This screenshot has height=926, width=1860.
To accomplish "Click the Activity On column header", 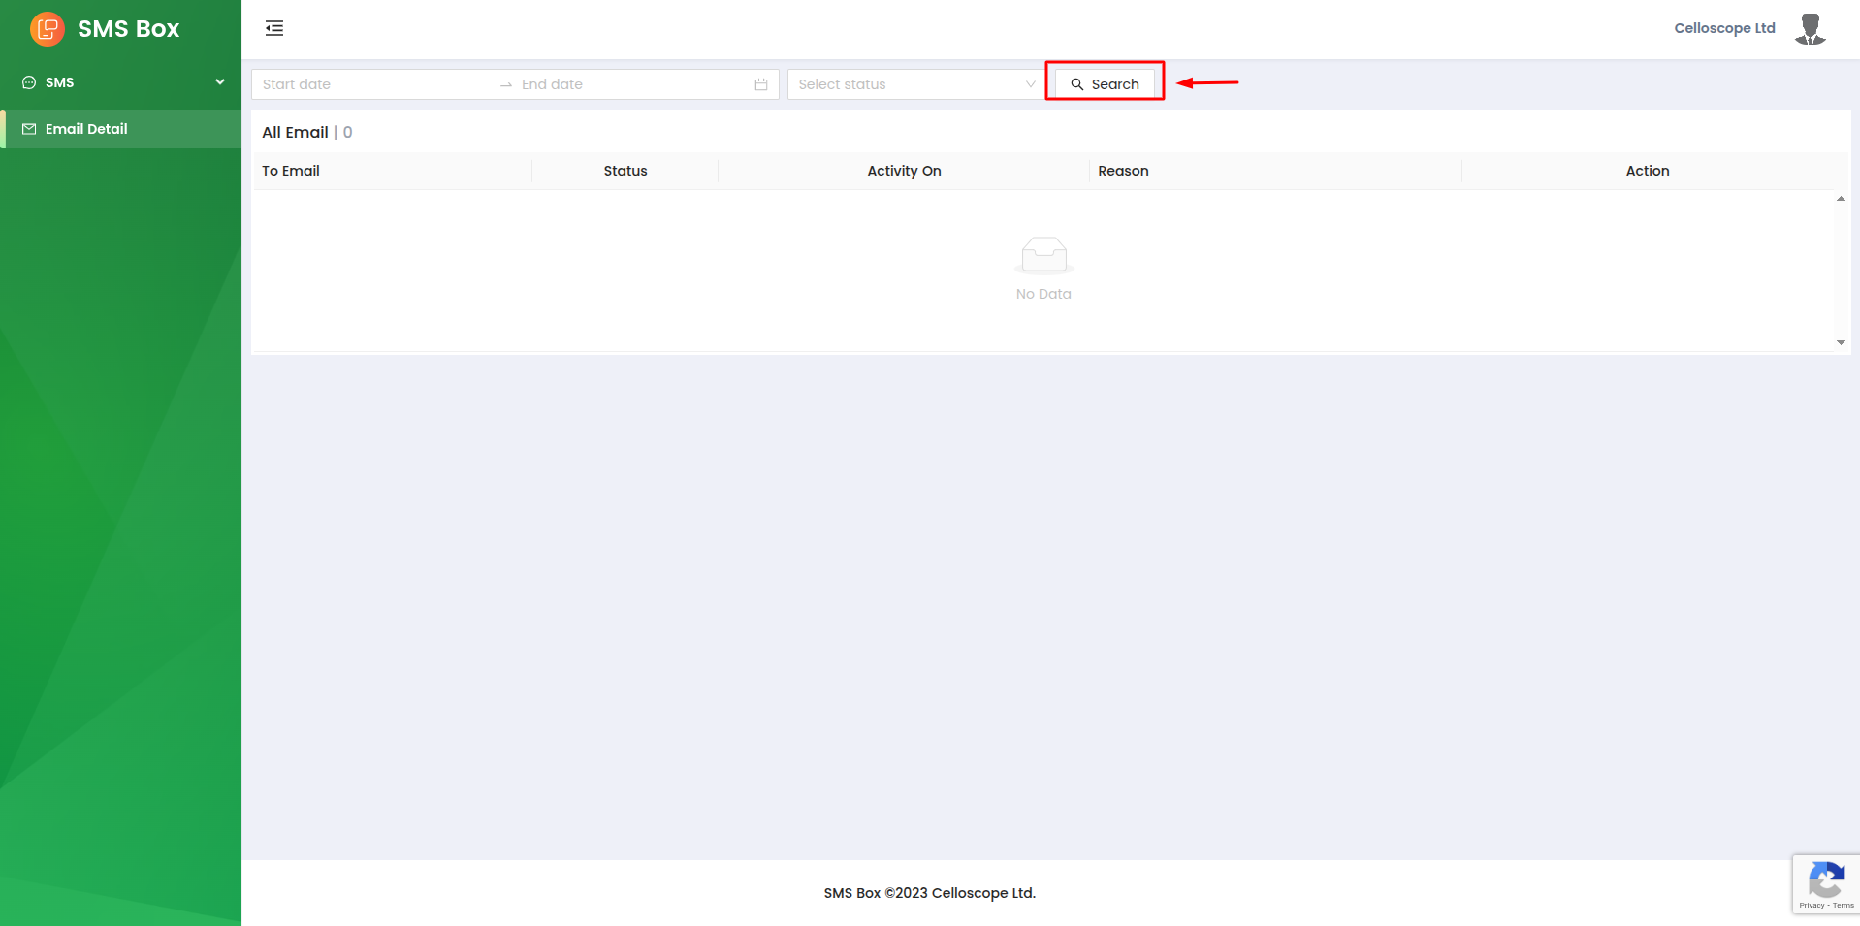I will coord(904,171).
